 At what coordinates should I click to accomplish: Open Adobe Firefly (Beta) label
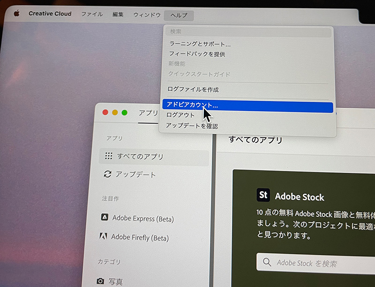[140, 237]
